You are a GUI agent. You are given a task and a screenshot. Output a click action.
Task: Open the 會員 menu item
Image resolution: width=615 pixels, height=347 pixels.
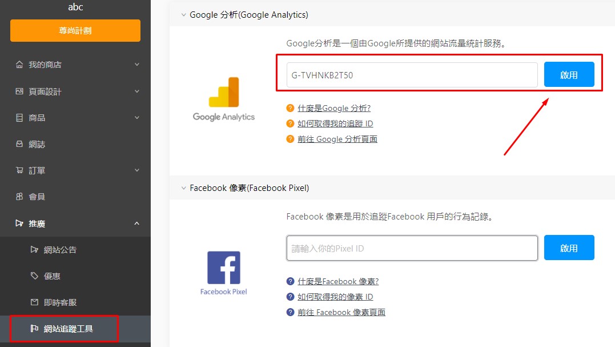(x=37, y=197)
